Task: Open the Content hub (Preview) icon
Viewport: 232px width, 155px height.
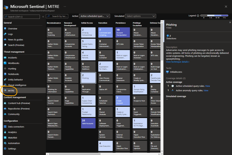Action: pos(5,103)
